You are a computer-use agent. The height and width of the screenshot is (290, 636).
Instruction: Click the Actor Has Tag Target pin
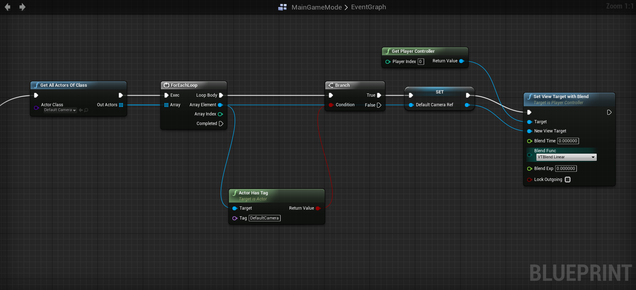pos(235,208)
